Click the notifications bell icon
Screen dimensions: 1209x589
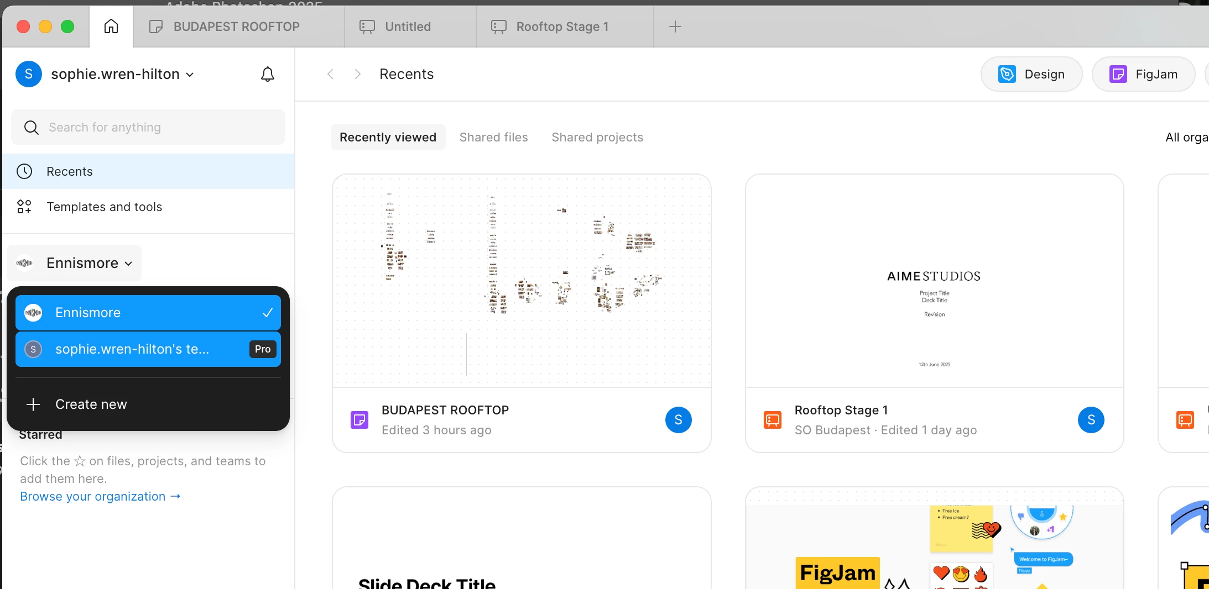tap(268, 74)
